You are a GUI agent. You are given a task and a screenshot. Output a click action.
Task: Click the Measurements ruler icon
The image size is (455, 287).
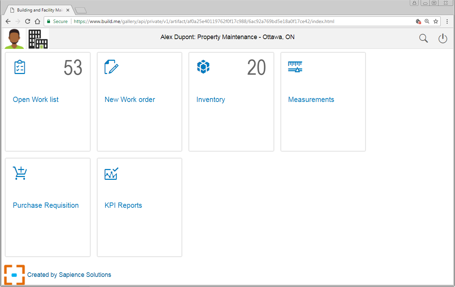[x=295, y=67]
